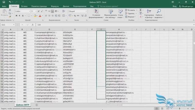195x110 pixels.
Task: Decrease the cell indent
Action: pyautogui.click(x=56, y=16)
